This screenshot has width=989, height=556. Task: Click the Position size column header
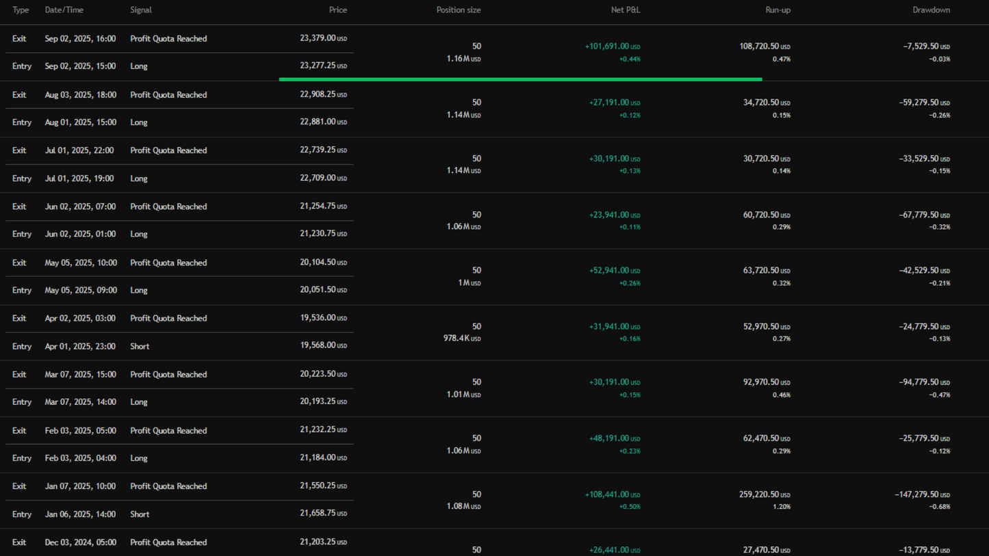click(x=458, y=10)
